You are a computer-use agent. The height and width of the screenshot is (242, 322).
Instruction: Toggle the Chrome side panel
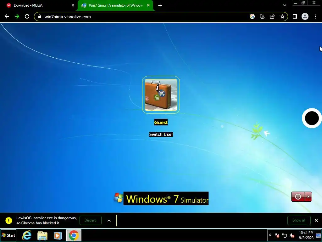point(295,17)
